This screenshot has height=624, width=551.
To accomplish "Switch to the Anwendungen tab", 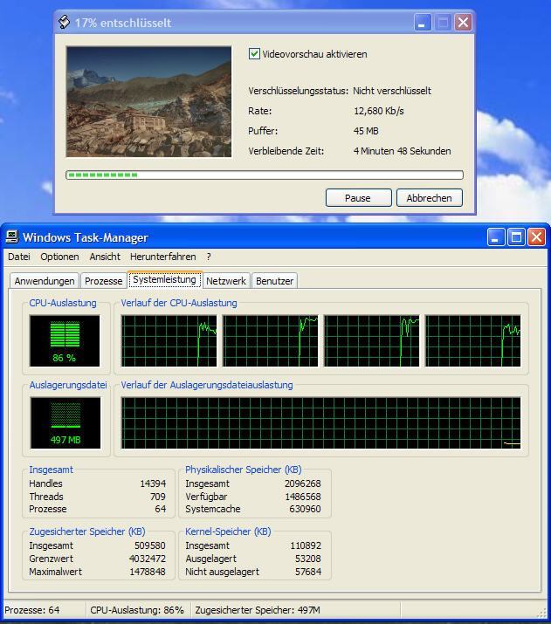I will 45,281.
